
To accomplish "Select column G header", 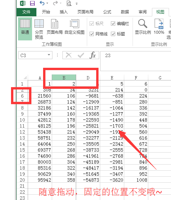I will tap(160, 78).
